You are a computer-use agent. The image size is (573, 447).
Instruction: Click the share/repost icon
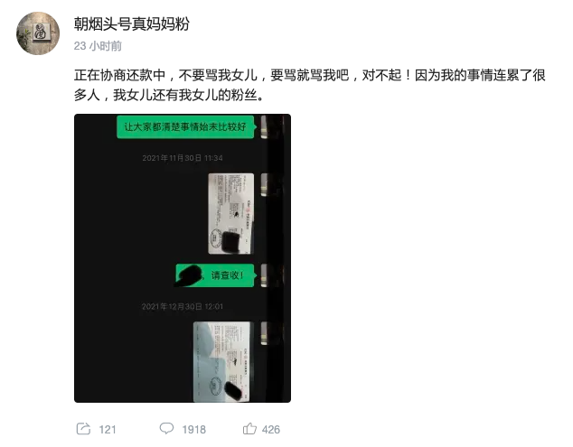pos(83,428)
